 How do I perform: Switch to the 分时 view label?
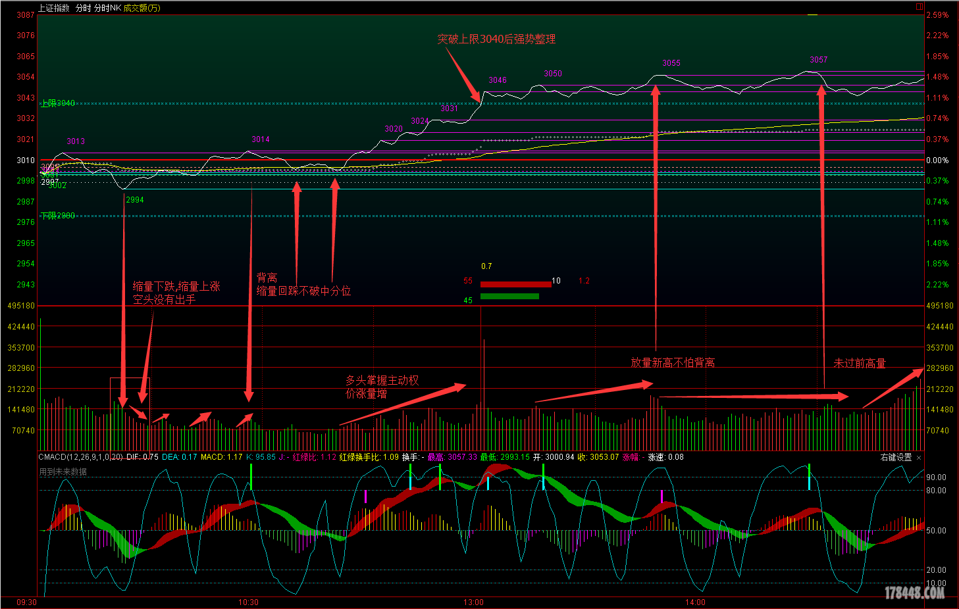click(x=84, y=8)
